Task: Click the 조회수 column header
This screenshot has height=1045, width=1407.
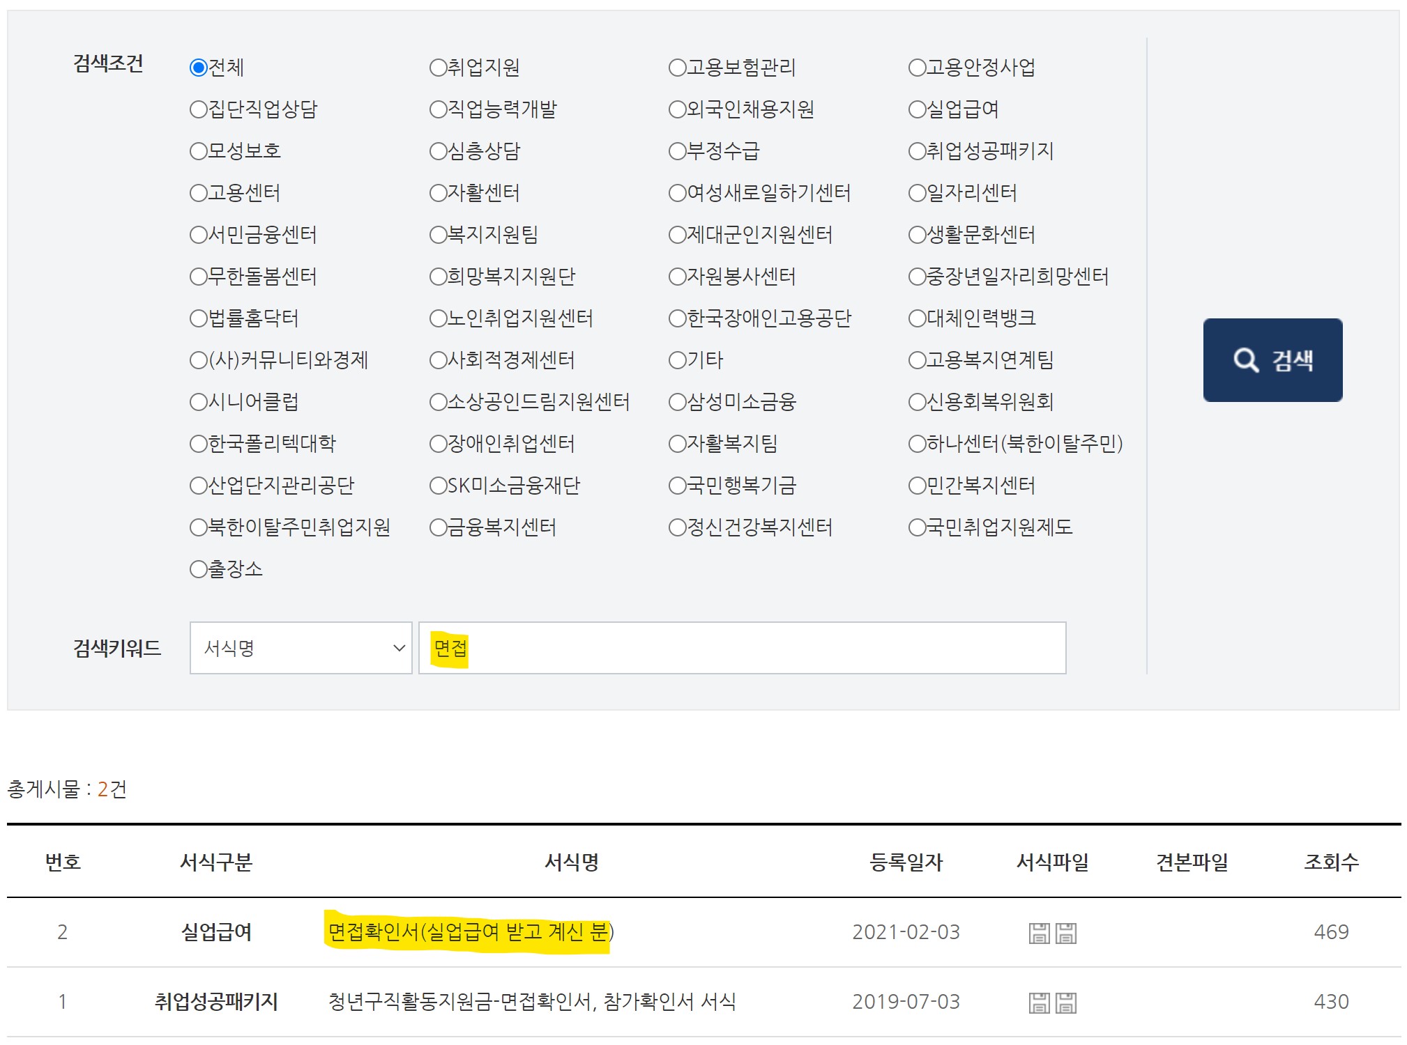Action: 1331,862
